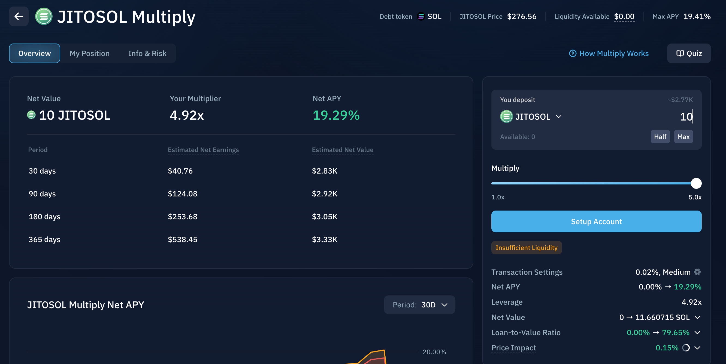Viewport: 726px width, 364px height.
Task: Click the back arrow button
Action: pyautogui.click(x=19, y=16)
